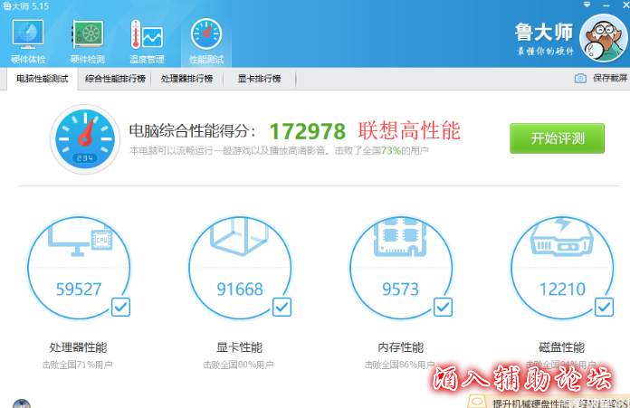
Task: Switch to the 处理器排行榜 tab
Action: (x=186, y=79)
